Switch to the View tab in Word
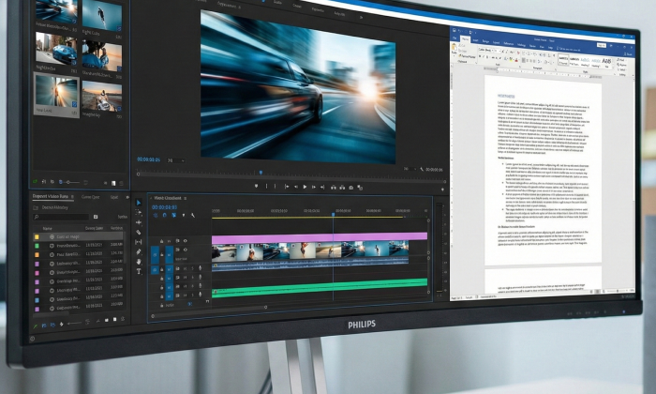Image resolution: width=656 pixels, height=394 pixels. click(x=542, y=47)
